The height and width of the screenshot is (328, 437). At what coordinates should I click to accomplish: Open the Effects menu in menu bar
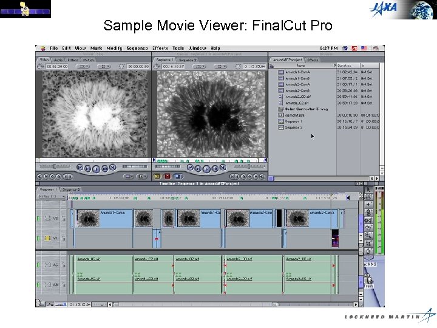[x=160, y=48]
